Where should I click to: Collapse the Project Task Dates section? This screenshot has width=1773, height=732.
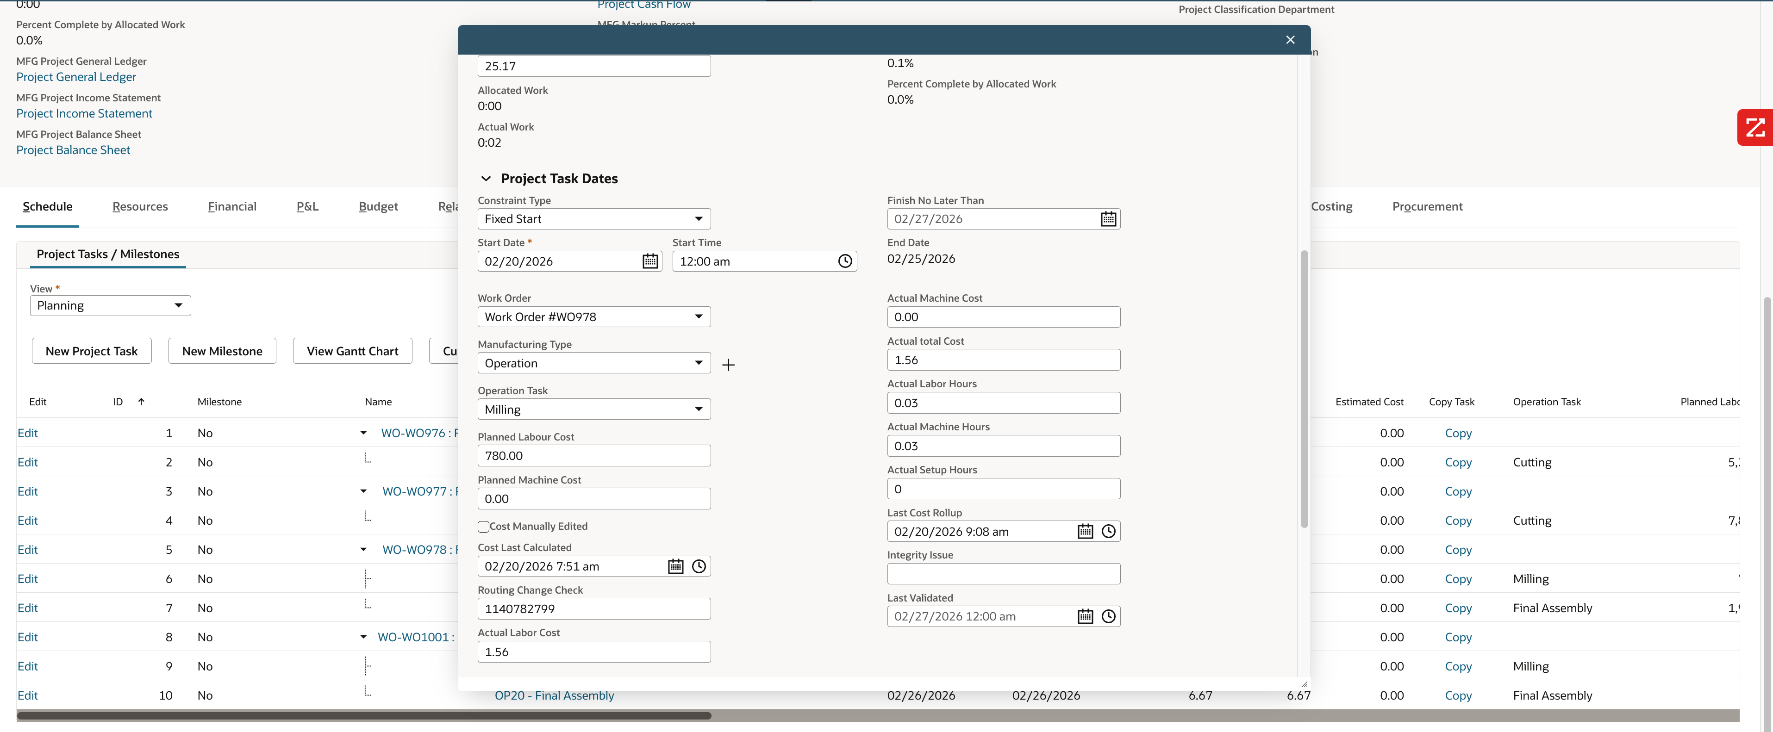[486, 179]
